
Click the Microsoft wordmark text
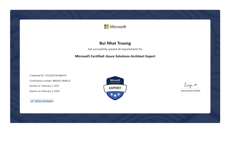118,27
